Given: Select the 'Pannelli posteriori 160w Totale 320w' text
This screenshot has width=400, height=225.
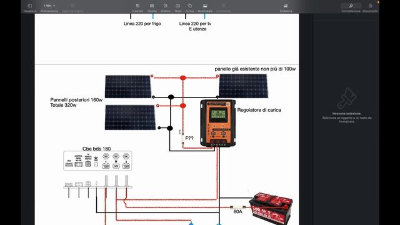Looking at the screenshot, I should click(76, 102).
